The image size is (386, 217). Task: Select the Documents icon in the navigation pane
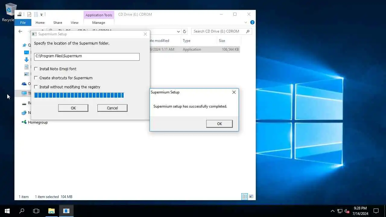[27, 67]
